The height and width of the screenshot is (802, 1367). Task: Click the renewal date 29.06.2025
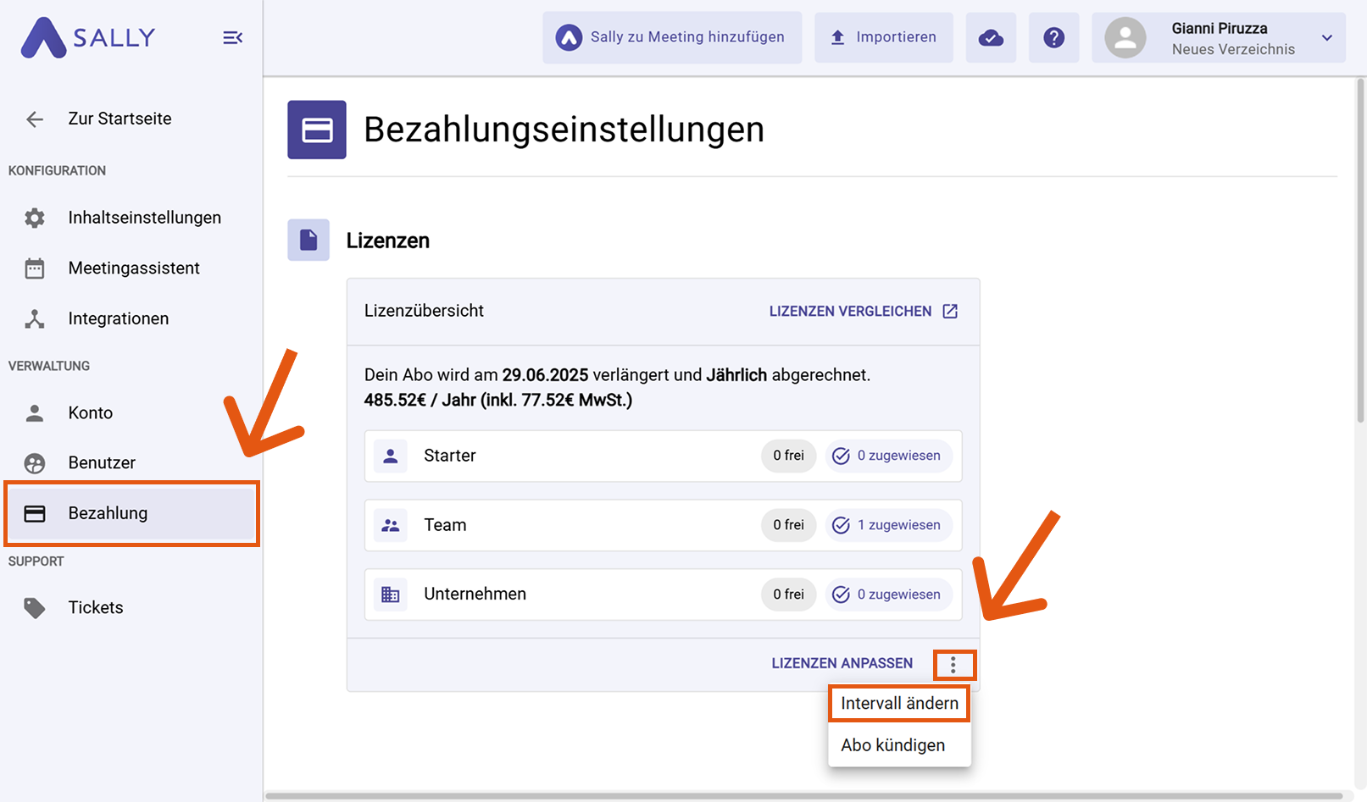point(545,375)
